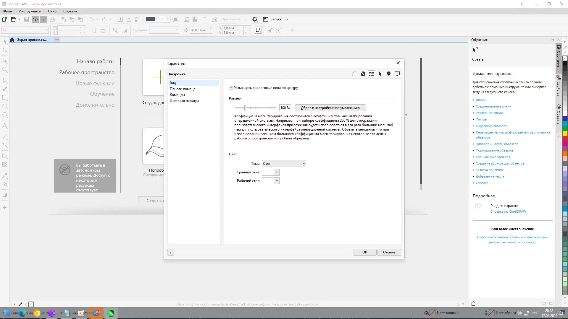The height and width of the screenshot is (319, 568).
Task: Click the Print toolbar icon
Action: click(52, 19)
